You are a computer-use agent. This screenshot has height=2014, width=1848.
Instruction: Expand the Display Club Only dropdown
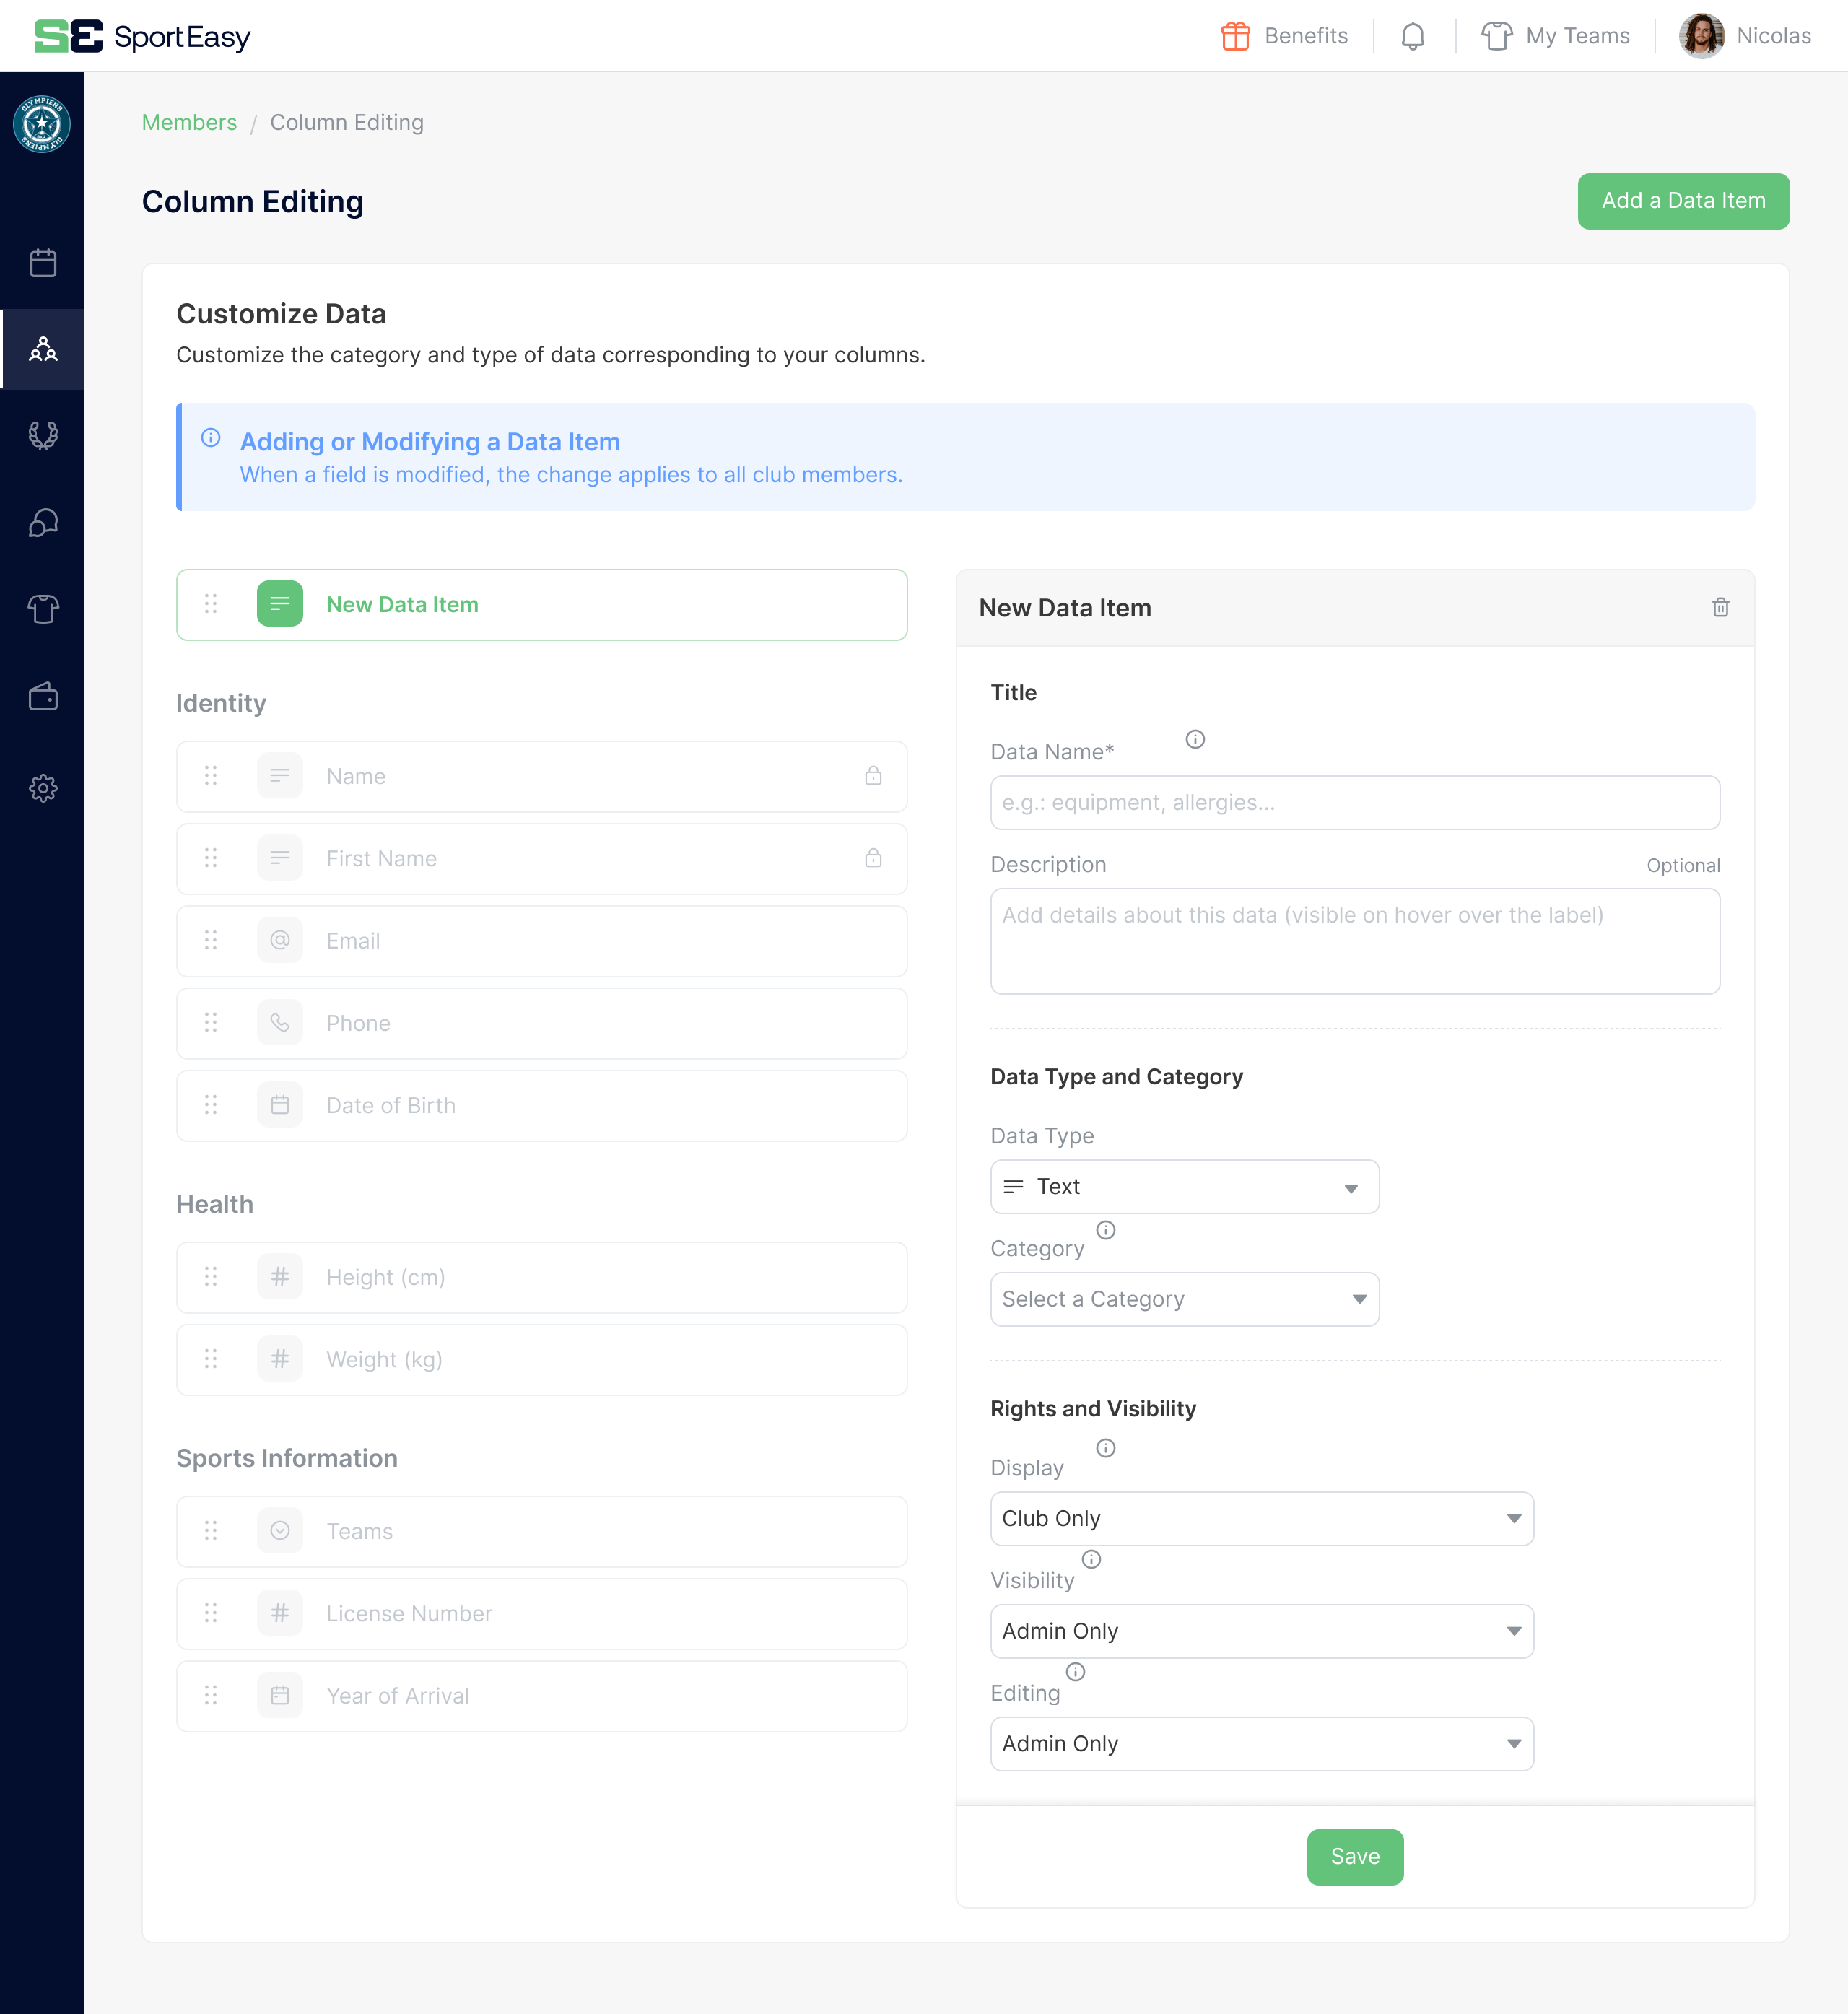pos(1261,1518)
